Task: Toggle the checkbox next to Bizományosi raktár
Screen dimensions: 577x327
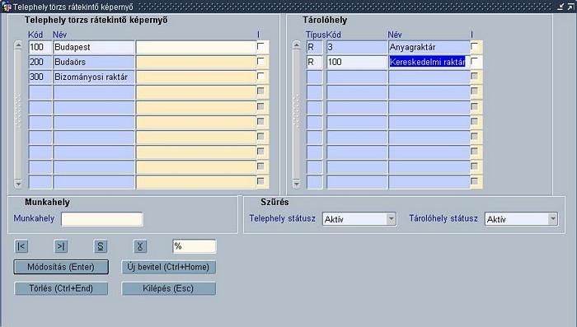Action: pos(261,77)
